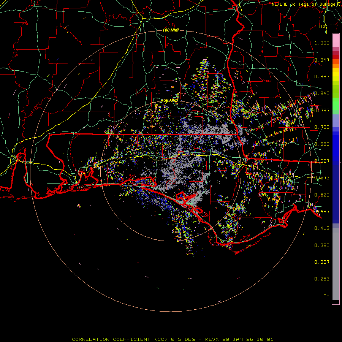
Task: Select the 0.520 legend value
Action: [322, 195]
